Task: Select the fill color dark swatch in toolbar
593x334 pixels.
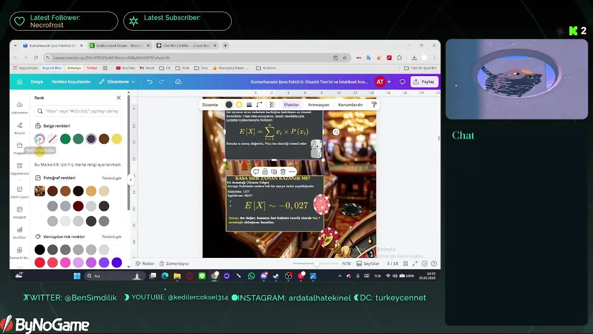Action: tap(229, 105)
